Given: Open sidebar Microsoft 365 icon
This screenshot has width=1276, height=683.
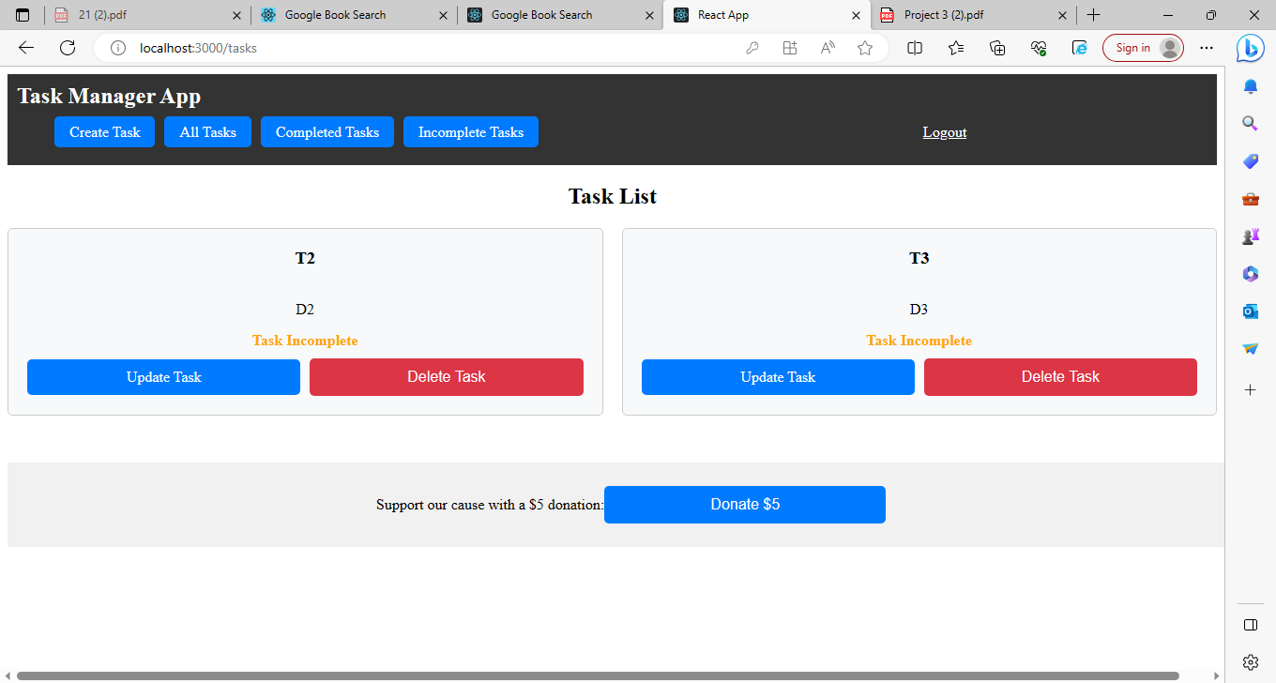Looking at the screenshot, I should pos(1250,274).
